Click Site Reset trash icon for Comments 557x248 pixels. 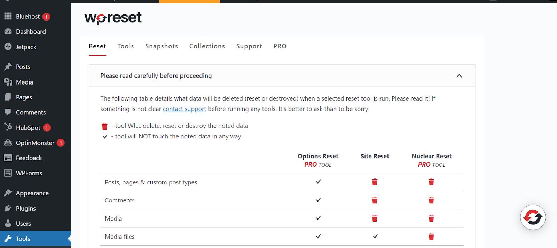[x=375, y=200]
